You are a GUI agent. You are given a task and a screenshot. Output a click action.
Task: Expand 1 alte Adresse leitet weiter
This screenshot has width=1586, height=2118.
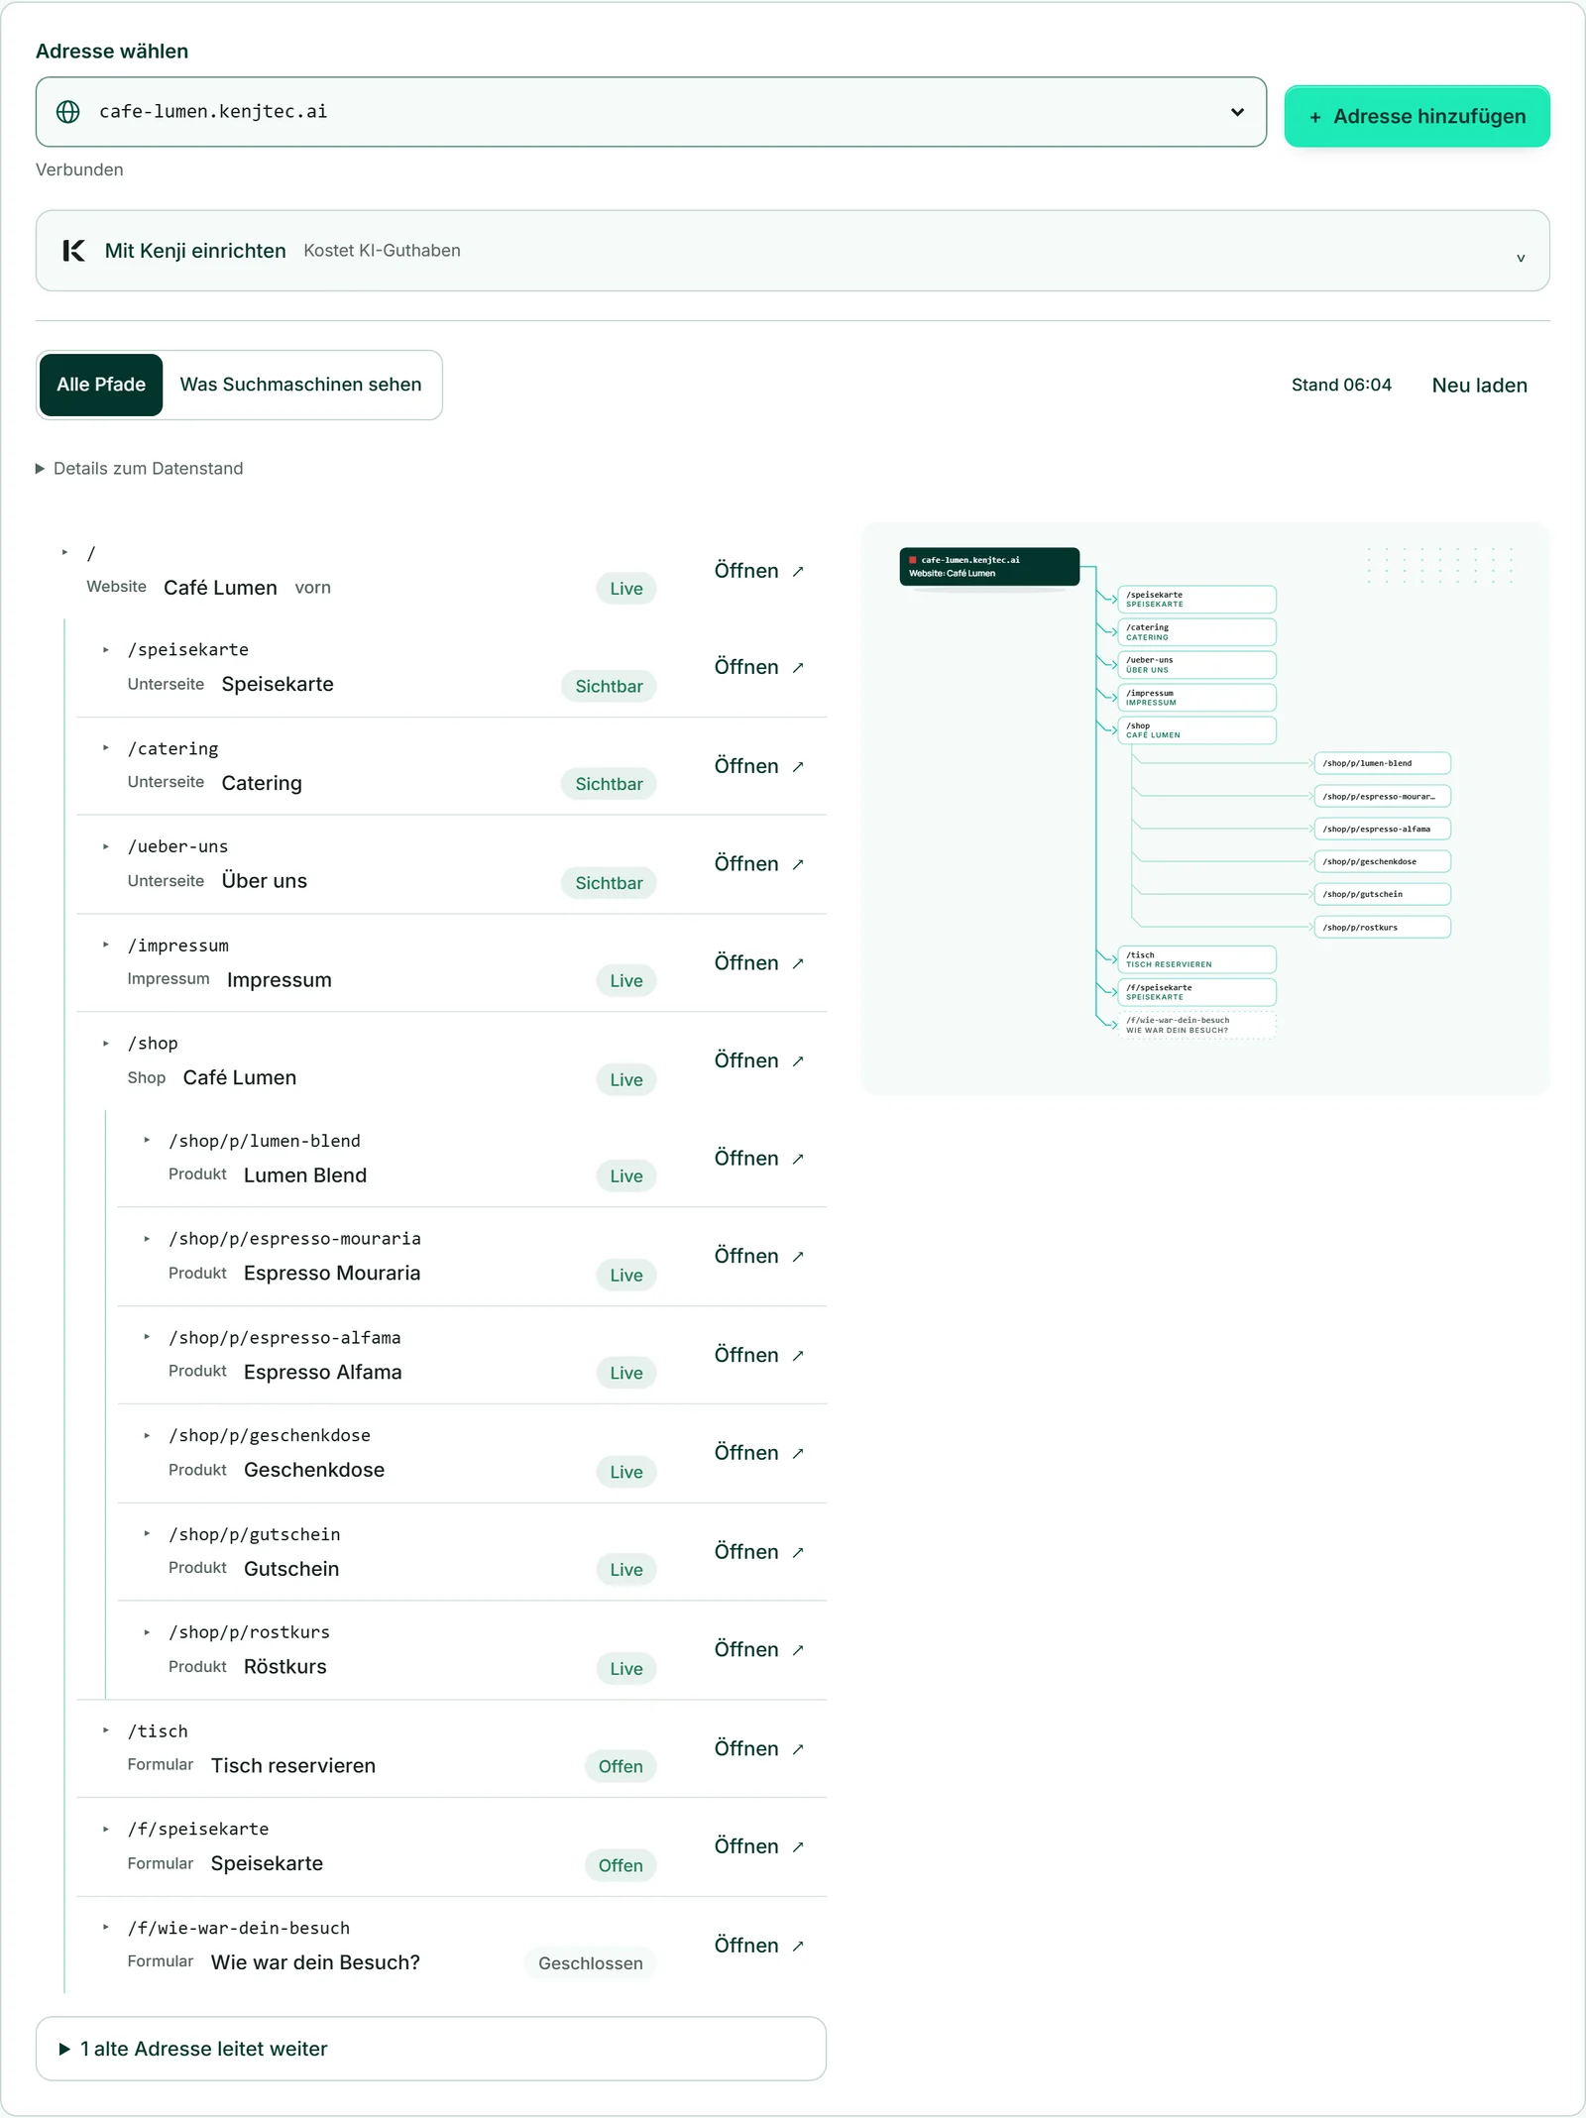pyautogui.click(x=431, y=2049)
